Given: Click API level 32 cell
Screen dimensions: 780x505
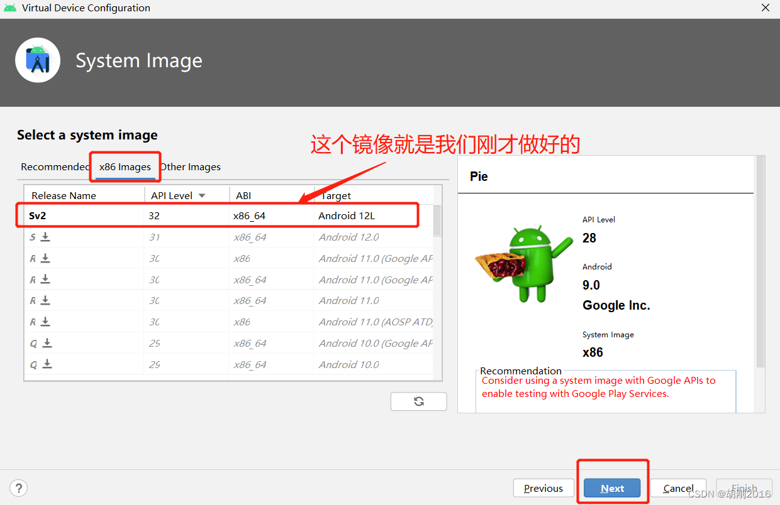Looking at the screenshot, I should (154, 215).
